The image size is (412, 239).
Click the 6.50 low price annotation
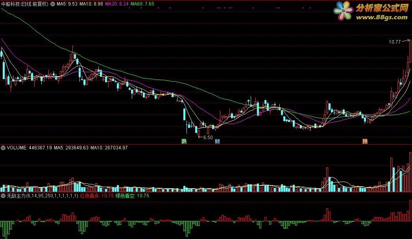pyautogui.click(x=208, y=138)
